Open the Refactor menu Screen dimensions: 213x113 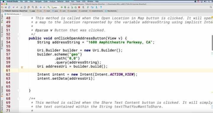pos(60,1)
